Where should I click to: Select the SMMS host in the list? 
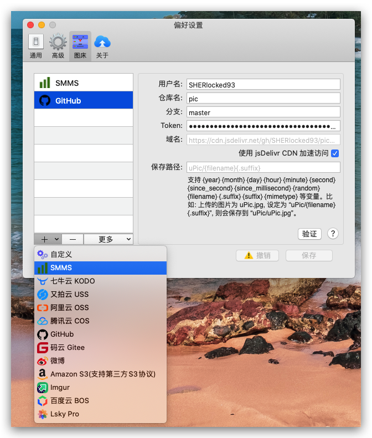[x=84, y=83]
